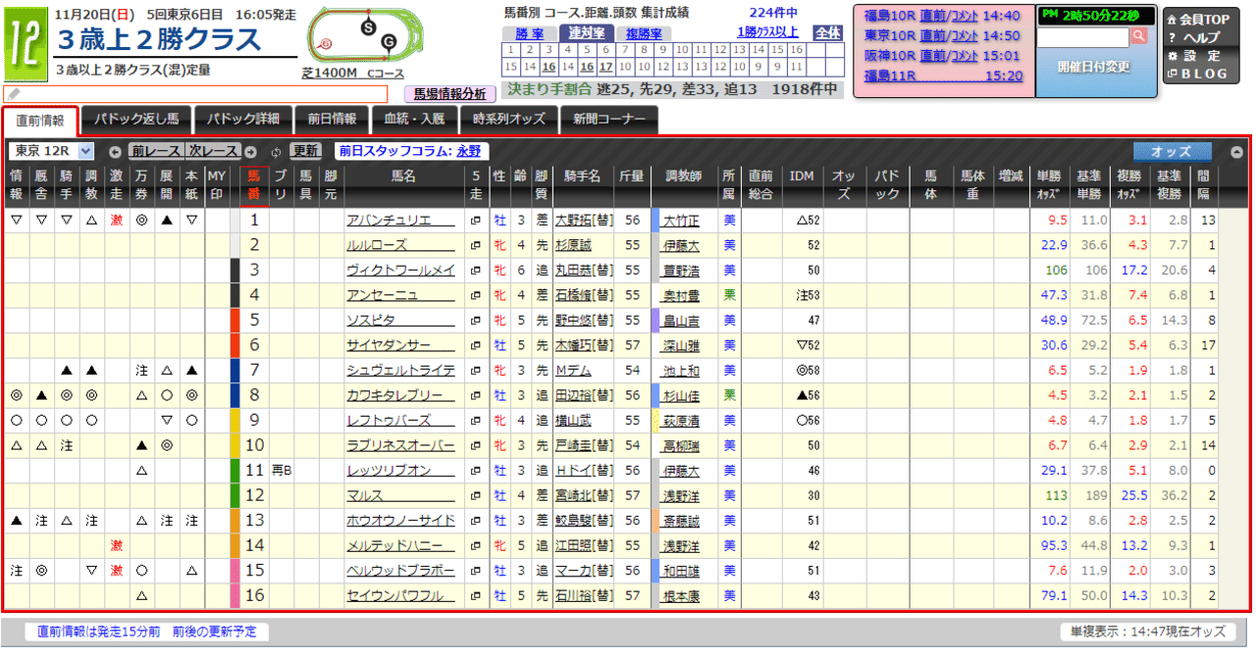Image resolution: width=1256 pixels, height=657 pixels.
Task: Click the red magnifier search icon
Action: [1140, 37]
